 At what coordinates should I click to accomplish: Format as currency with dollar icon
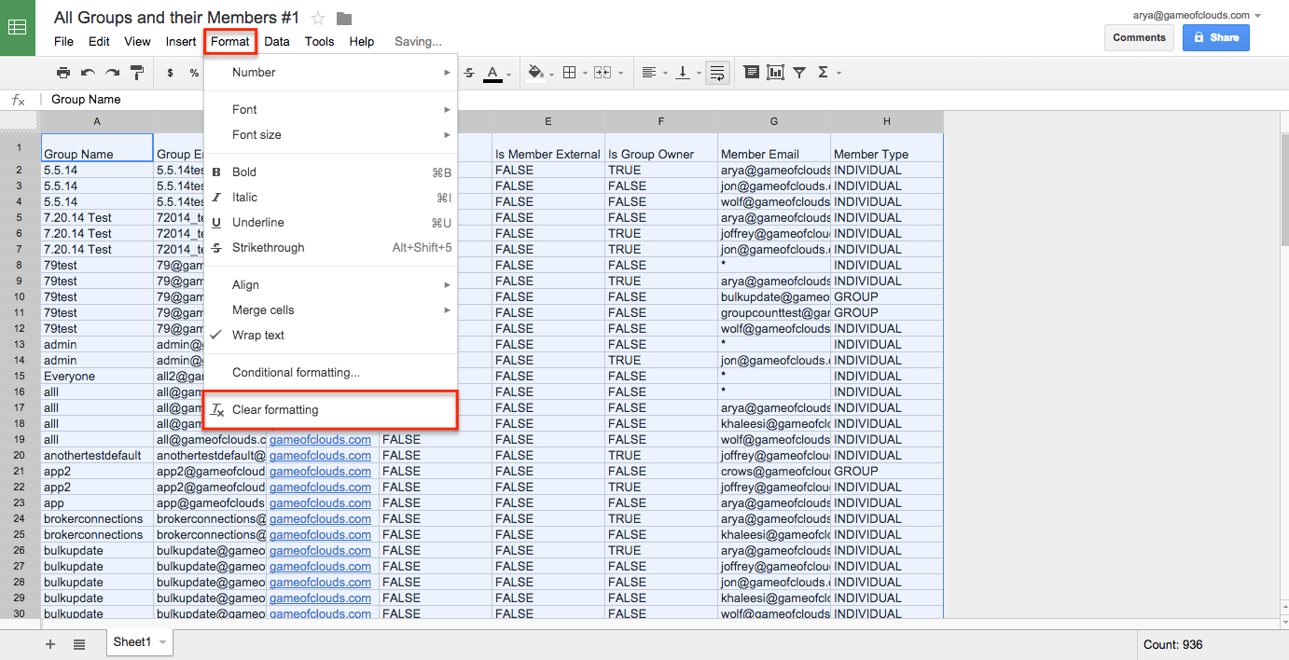170,73
